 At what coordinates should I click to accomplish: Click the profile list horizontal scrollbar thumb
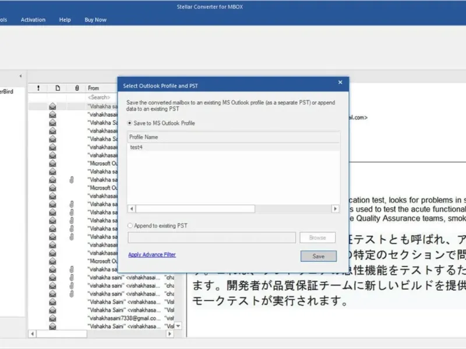tap(195, 209)
